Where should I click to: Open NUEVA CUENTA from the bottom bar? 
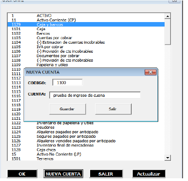[x=63, y=174]
